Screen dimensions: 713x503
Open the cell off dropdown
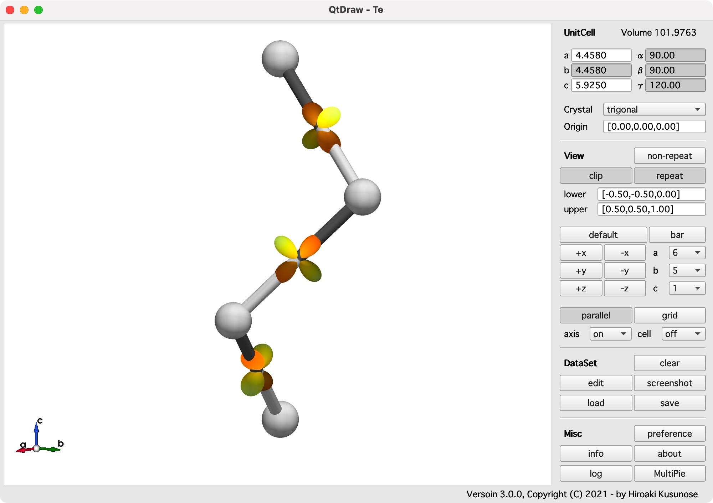tap(683, 334)
